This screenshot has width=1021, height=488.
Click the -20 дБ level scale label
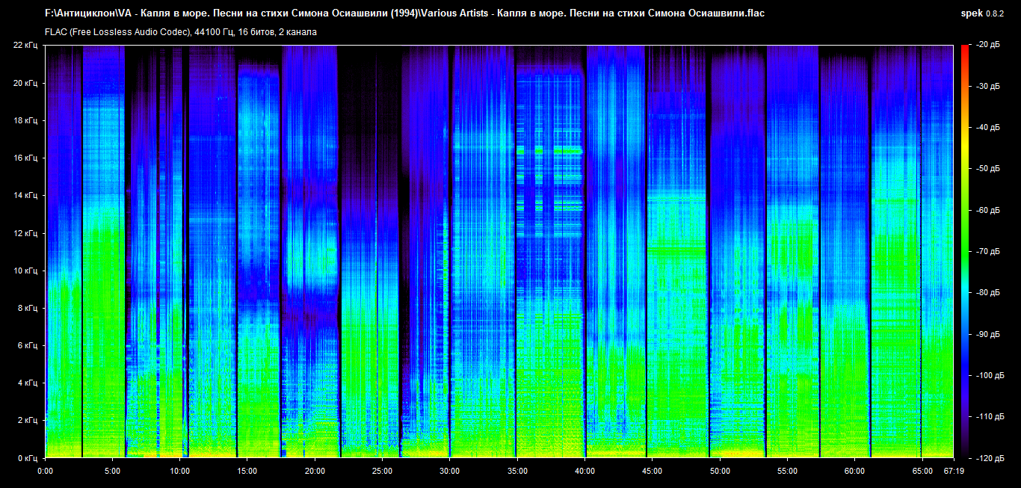pos(989,46)
